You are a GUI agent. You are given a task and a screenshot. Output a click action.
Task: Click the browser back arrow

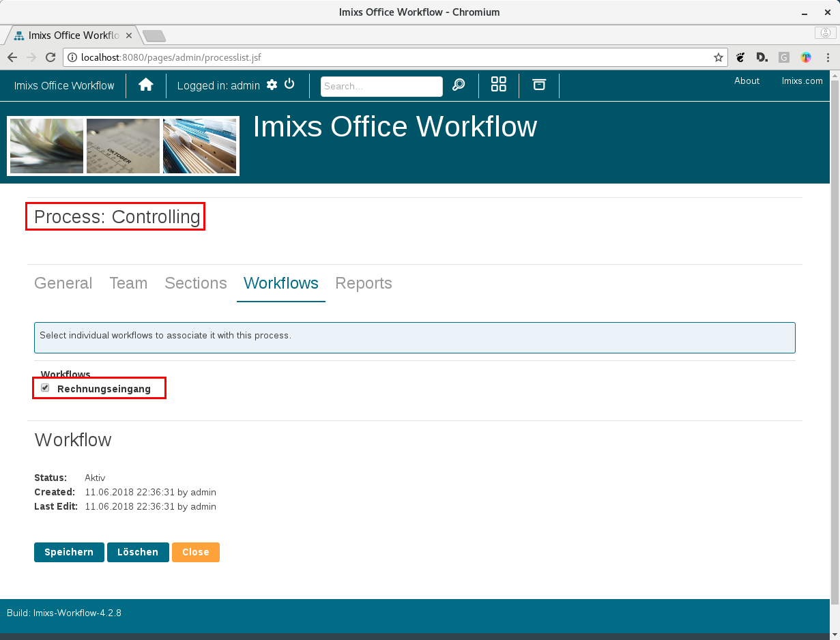12,58
